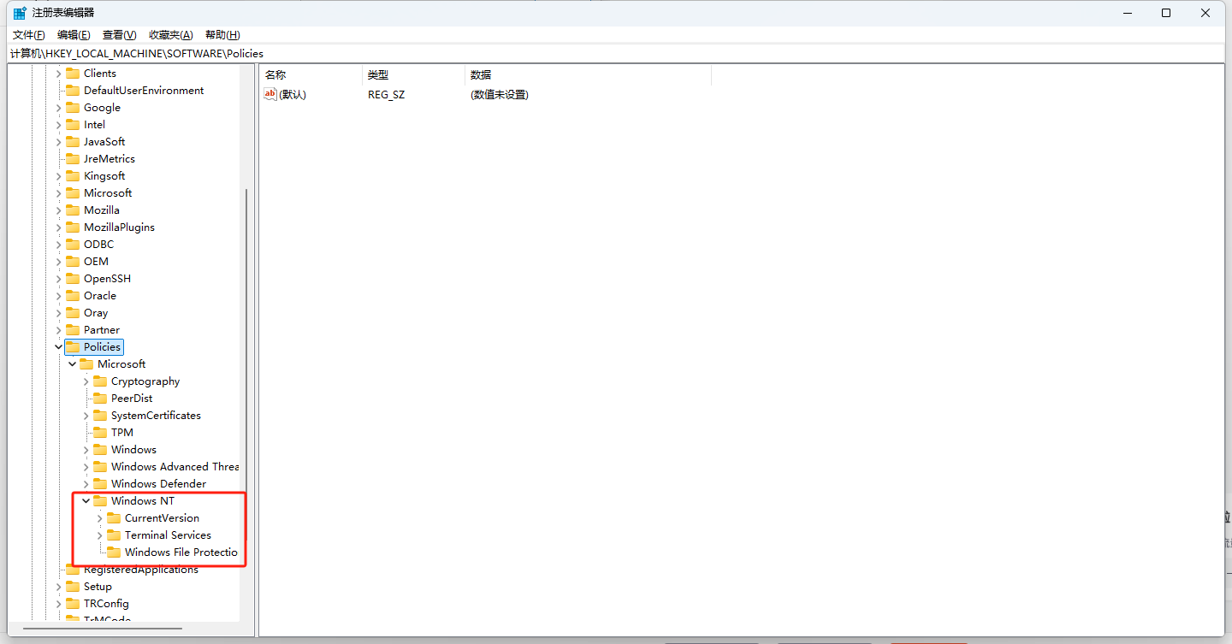Click the REG_SZ type cell

[x=387, y=95]
